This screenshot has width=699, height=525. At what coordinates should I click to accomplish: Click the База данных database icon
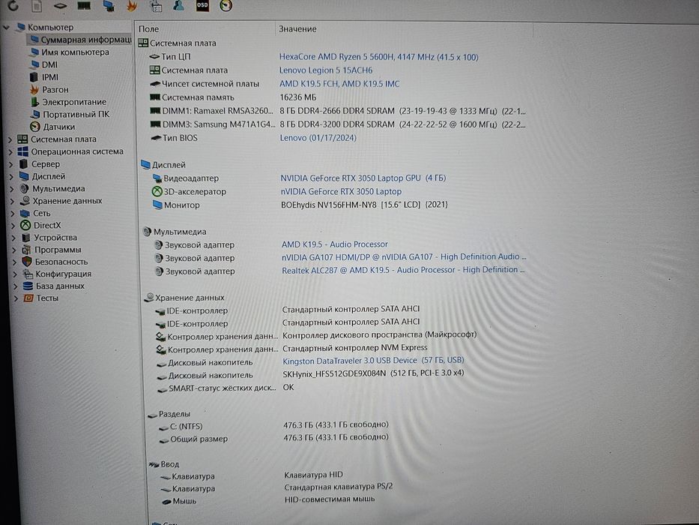coord(28,286)
